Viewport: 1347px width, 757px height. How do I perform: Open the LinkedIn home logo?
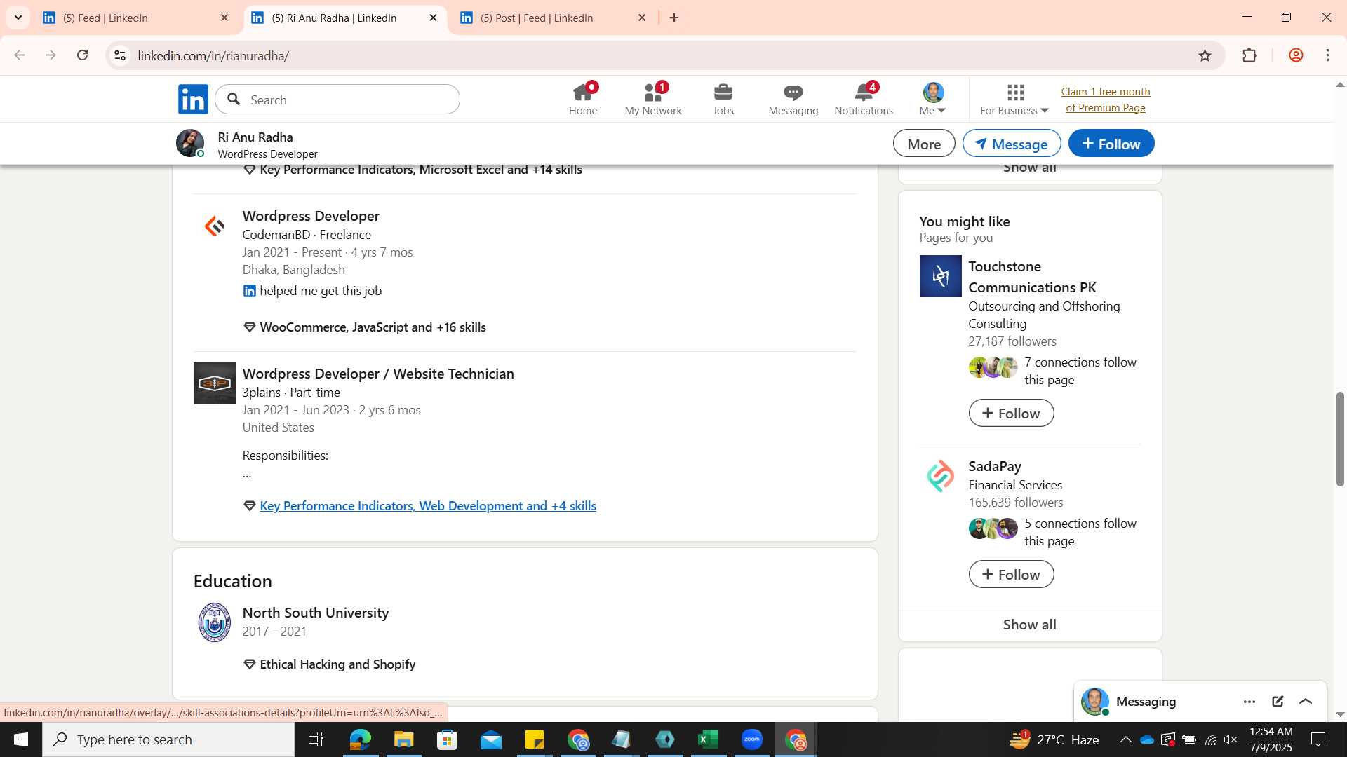(x=193, y=100)
